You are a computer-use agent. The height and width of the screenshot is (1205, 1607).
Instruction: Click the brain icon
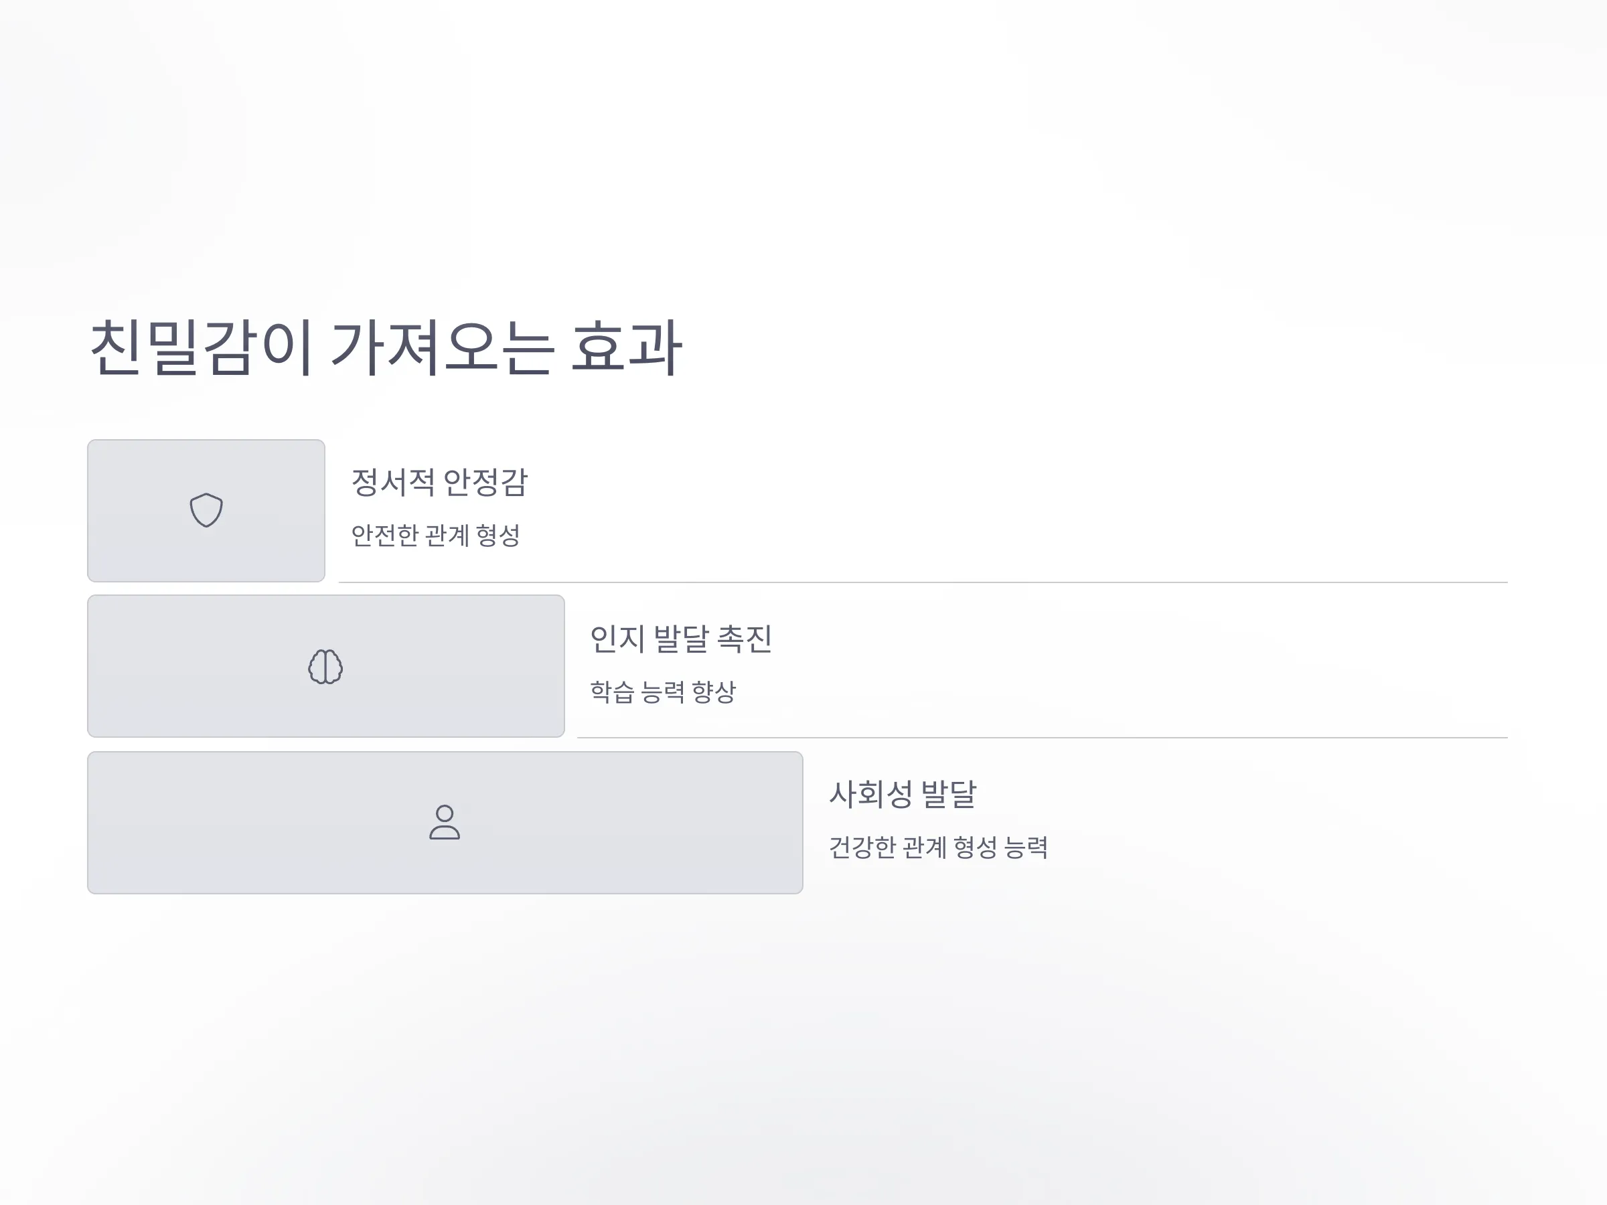click(325, 666)
